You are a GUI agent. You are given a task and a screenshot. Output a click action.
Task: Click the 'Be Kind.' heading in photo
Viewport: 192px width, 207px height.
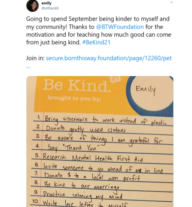[x=77, y=85]
